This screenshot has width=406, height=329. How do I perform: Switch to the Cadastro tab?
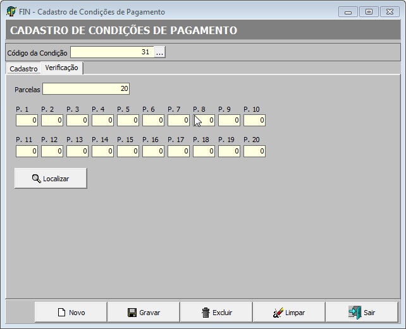[23, 69]
